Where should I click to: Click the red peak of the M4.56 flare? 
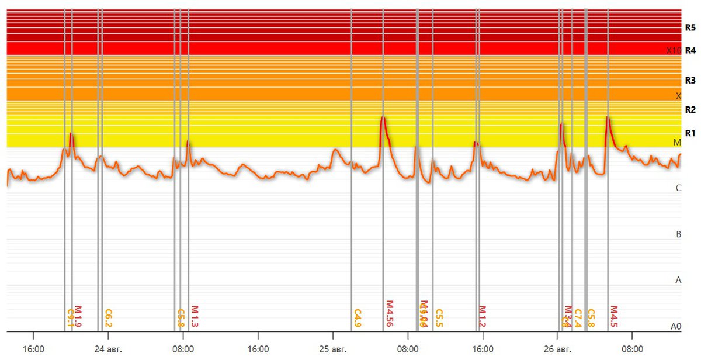(x=383, y=118)
